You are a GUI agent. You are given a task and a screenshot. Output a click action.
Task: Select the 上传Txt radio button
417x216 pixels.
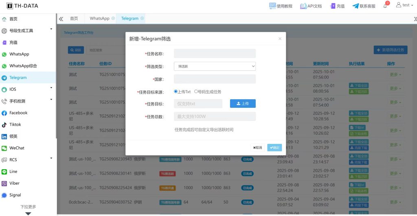coord(176,92)
